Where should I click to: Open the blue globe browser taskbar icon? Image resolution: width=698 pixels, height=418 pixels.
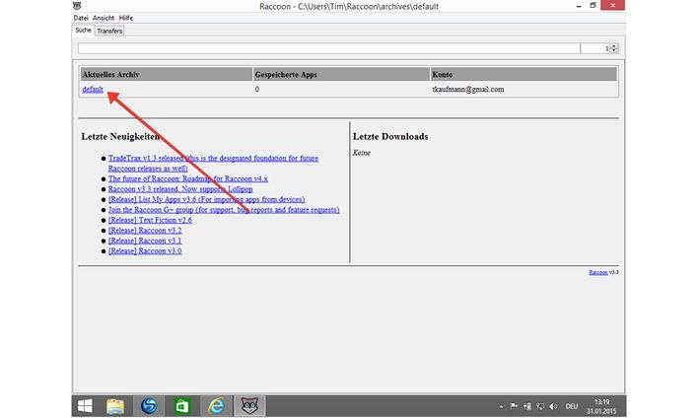149,406
